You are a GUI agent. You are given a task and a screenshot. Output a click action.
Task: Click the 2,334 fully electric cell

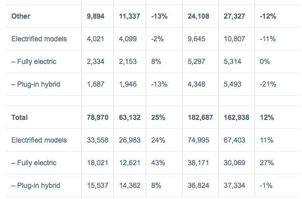[x=95, y=61]
